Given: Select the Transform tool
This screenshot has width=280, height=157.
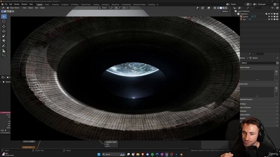Looking at the screenshot, I should [4, 41].
